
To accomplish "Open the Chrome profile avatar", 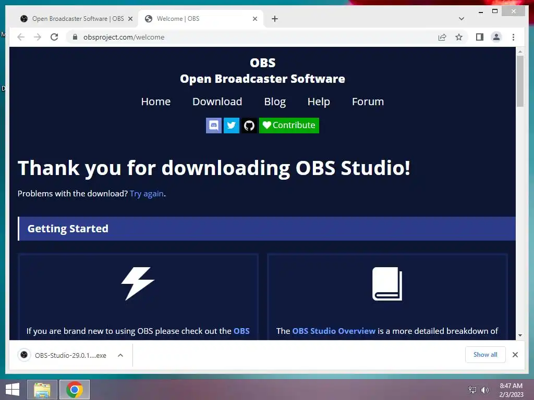I will click(x=496, y=37).
